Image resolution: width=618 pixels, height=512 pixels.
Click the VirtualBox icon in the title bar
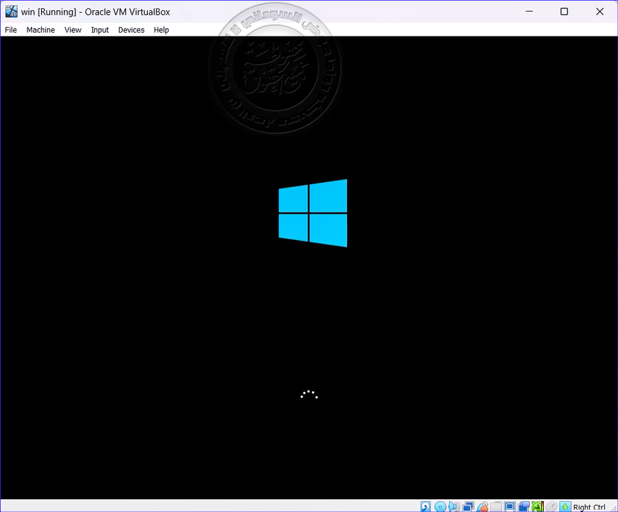11,12
